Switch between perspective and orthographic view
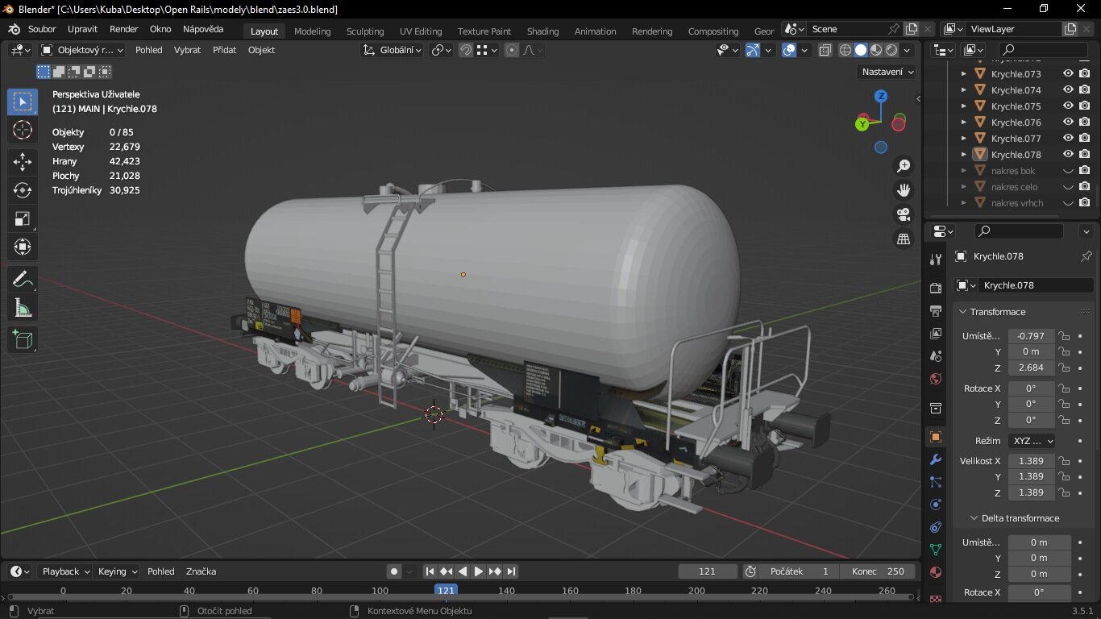Viewport: 1101px width, 619px height. tap(904, 239)
